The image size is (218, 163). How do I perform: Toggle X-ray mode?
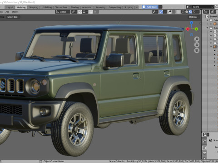tap(178, 12)
